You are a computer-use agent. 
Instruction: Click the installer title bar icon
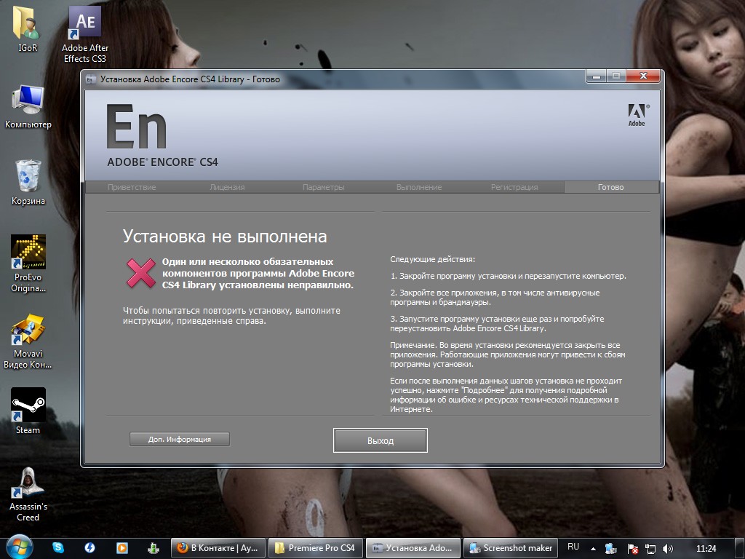[90, 79]
